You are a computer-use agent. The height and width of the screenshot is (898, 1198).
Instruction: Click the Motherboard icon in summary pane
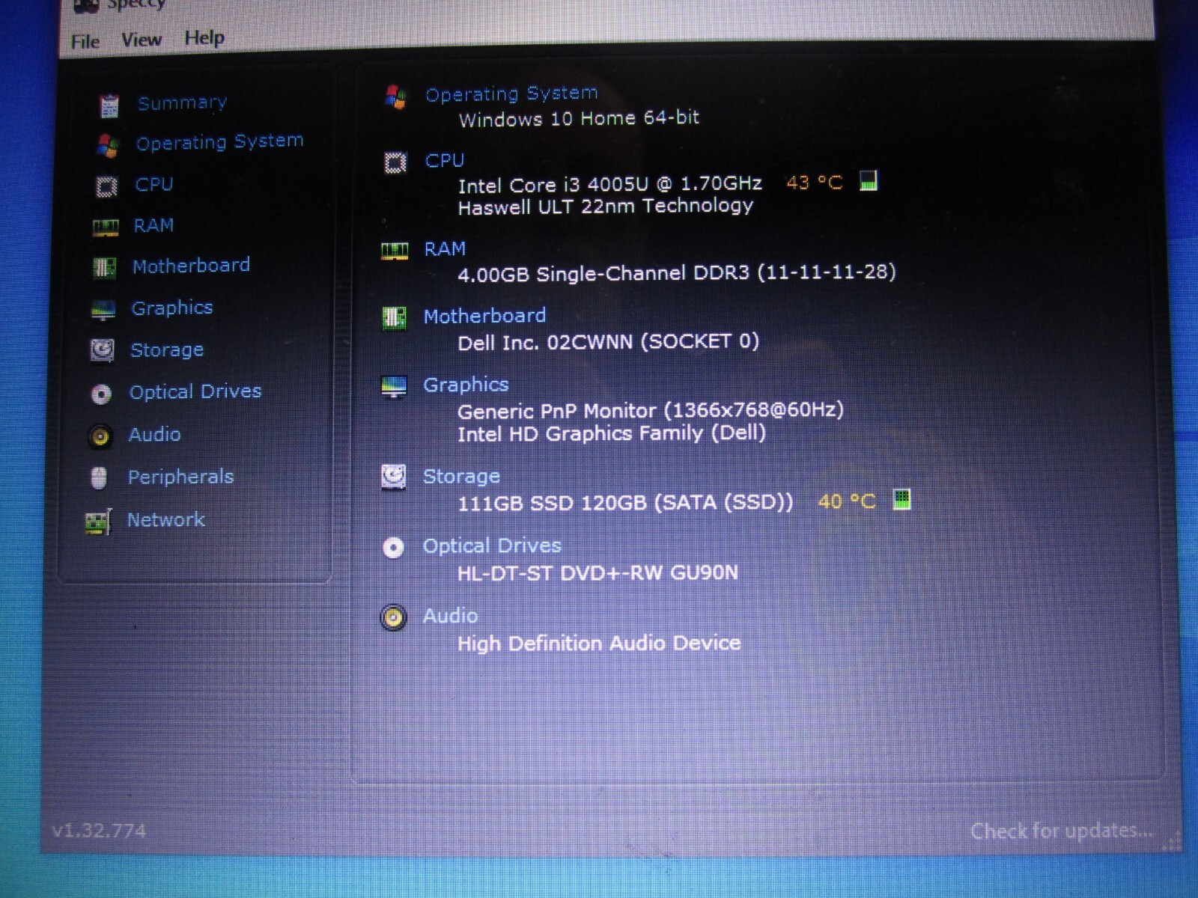pyautogui.click(x=394, y=318)
